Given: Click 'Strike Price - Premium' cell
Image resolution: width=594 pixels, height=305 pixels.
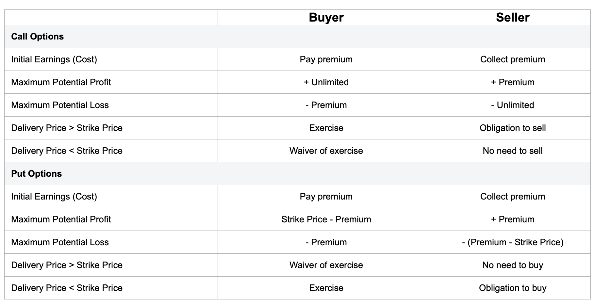Looking at the screenshot, I should tap(326, 219).
